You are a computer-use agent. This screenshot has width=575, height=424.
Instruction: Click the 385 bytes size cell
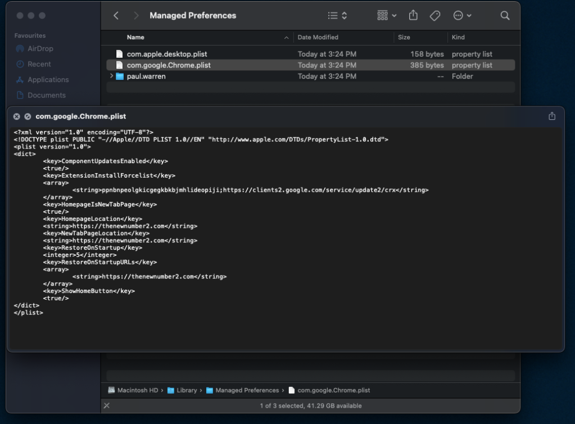427,65
